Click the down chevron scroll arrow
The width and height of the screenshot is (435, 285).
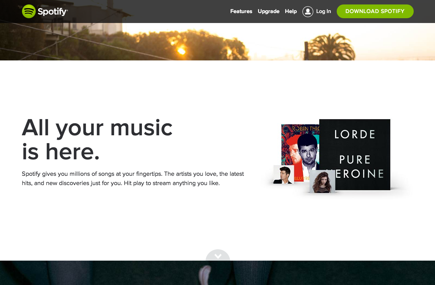218,256
